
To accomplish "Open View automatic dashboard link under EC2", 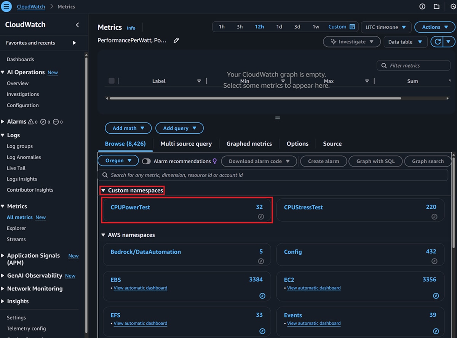I will [314, 288].
